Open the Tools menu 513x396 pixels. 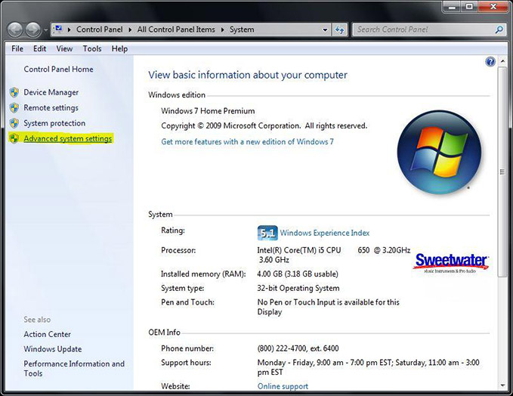[92, 49]
